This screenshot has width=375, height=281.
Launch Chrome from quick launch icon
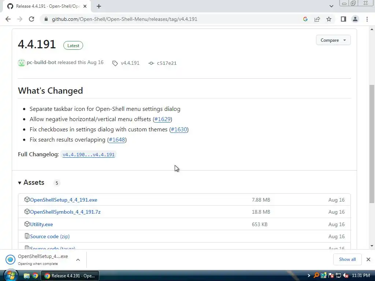pos(36,276)
